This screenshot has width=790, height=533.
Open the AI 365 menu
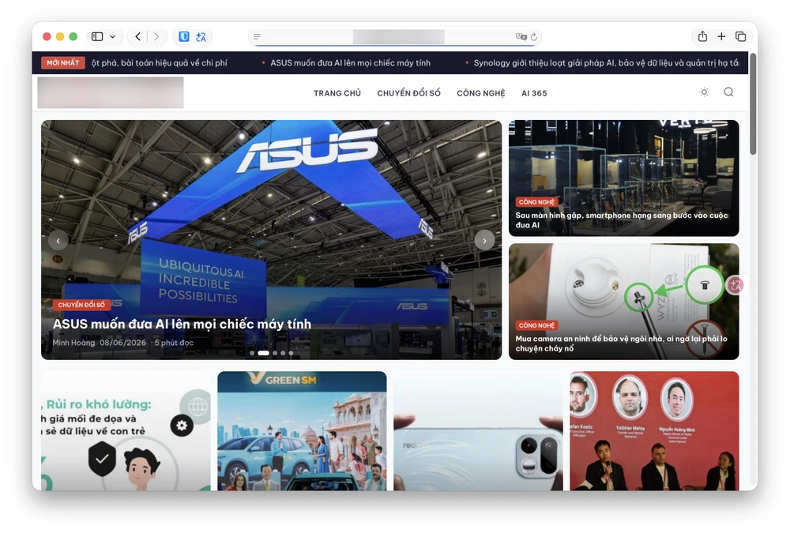[534, 93]
